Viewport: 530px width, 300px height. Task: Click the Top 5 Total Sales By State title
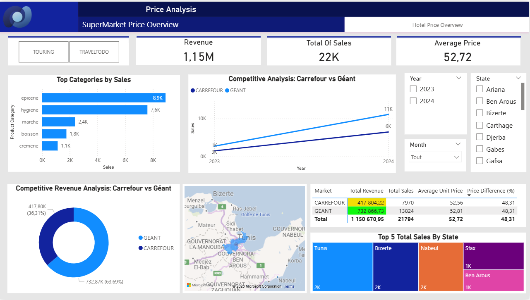418,237
